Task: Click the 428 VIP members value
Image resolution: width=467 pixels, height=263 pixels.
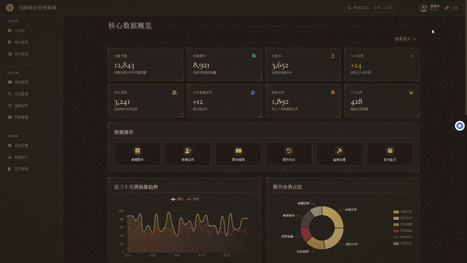Action: pyautogui.click(x=356, y=102)
